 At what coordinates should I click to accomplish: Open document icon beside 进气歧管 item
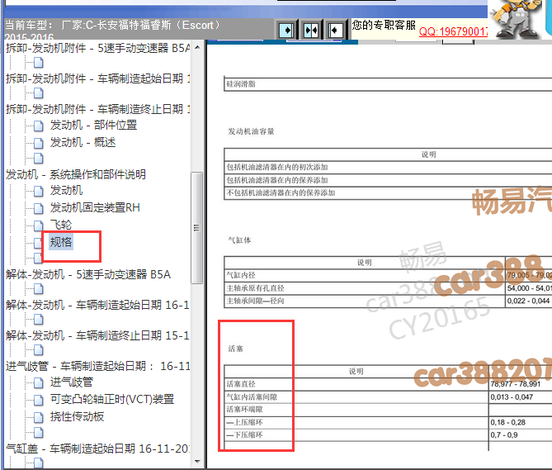point(39,382)
